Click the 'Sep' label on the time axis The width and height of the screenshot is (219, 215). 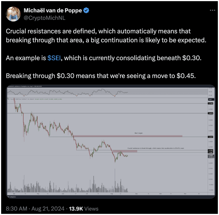tap(136, 194)
